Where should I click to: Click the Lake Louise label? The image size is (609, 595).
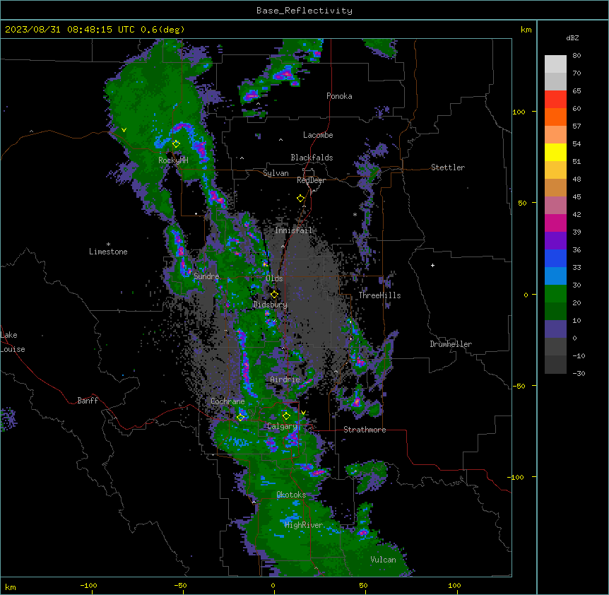(13, 342)
